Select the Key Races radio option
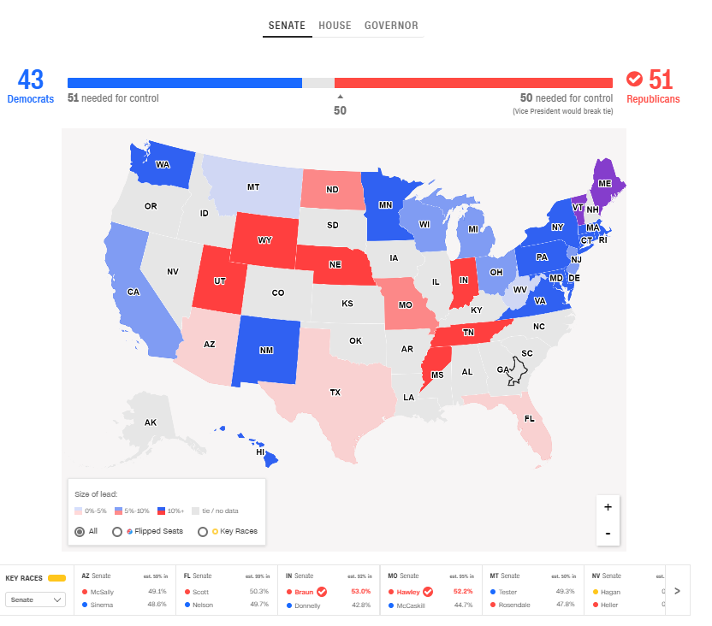 pos(203,531)
